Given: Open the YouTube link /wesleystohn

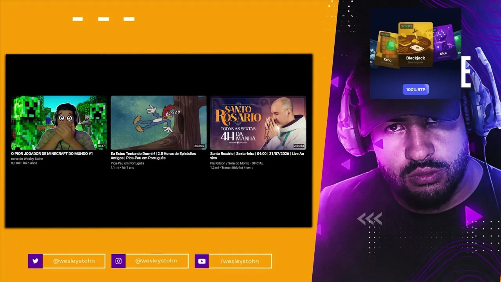Looking at the screenshot, I should point(240,261).
